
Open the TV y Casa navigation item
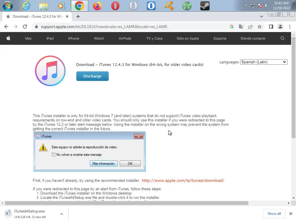[154, 38]
